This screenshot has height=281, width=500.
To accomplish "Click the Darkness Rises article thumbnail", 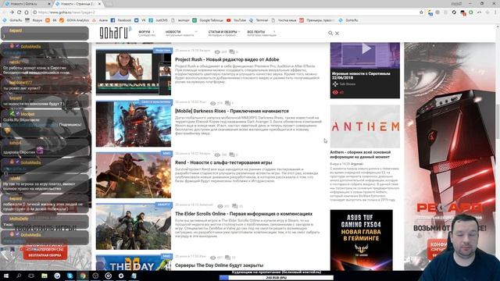I will 134,123.
